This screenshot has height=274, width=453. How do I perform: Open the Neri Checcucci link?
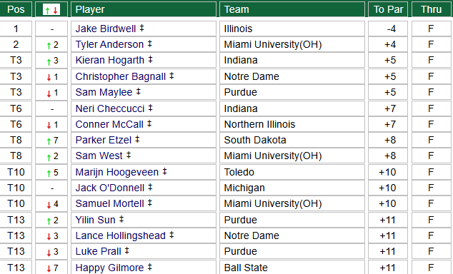[110, 108]
